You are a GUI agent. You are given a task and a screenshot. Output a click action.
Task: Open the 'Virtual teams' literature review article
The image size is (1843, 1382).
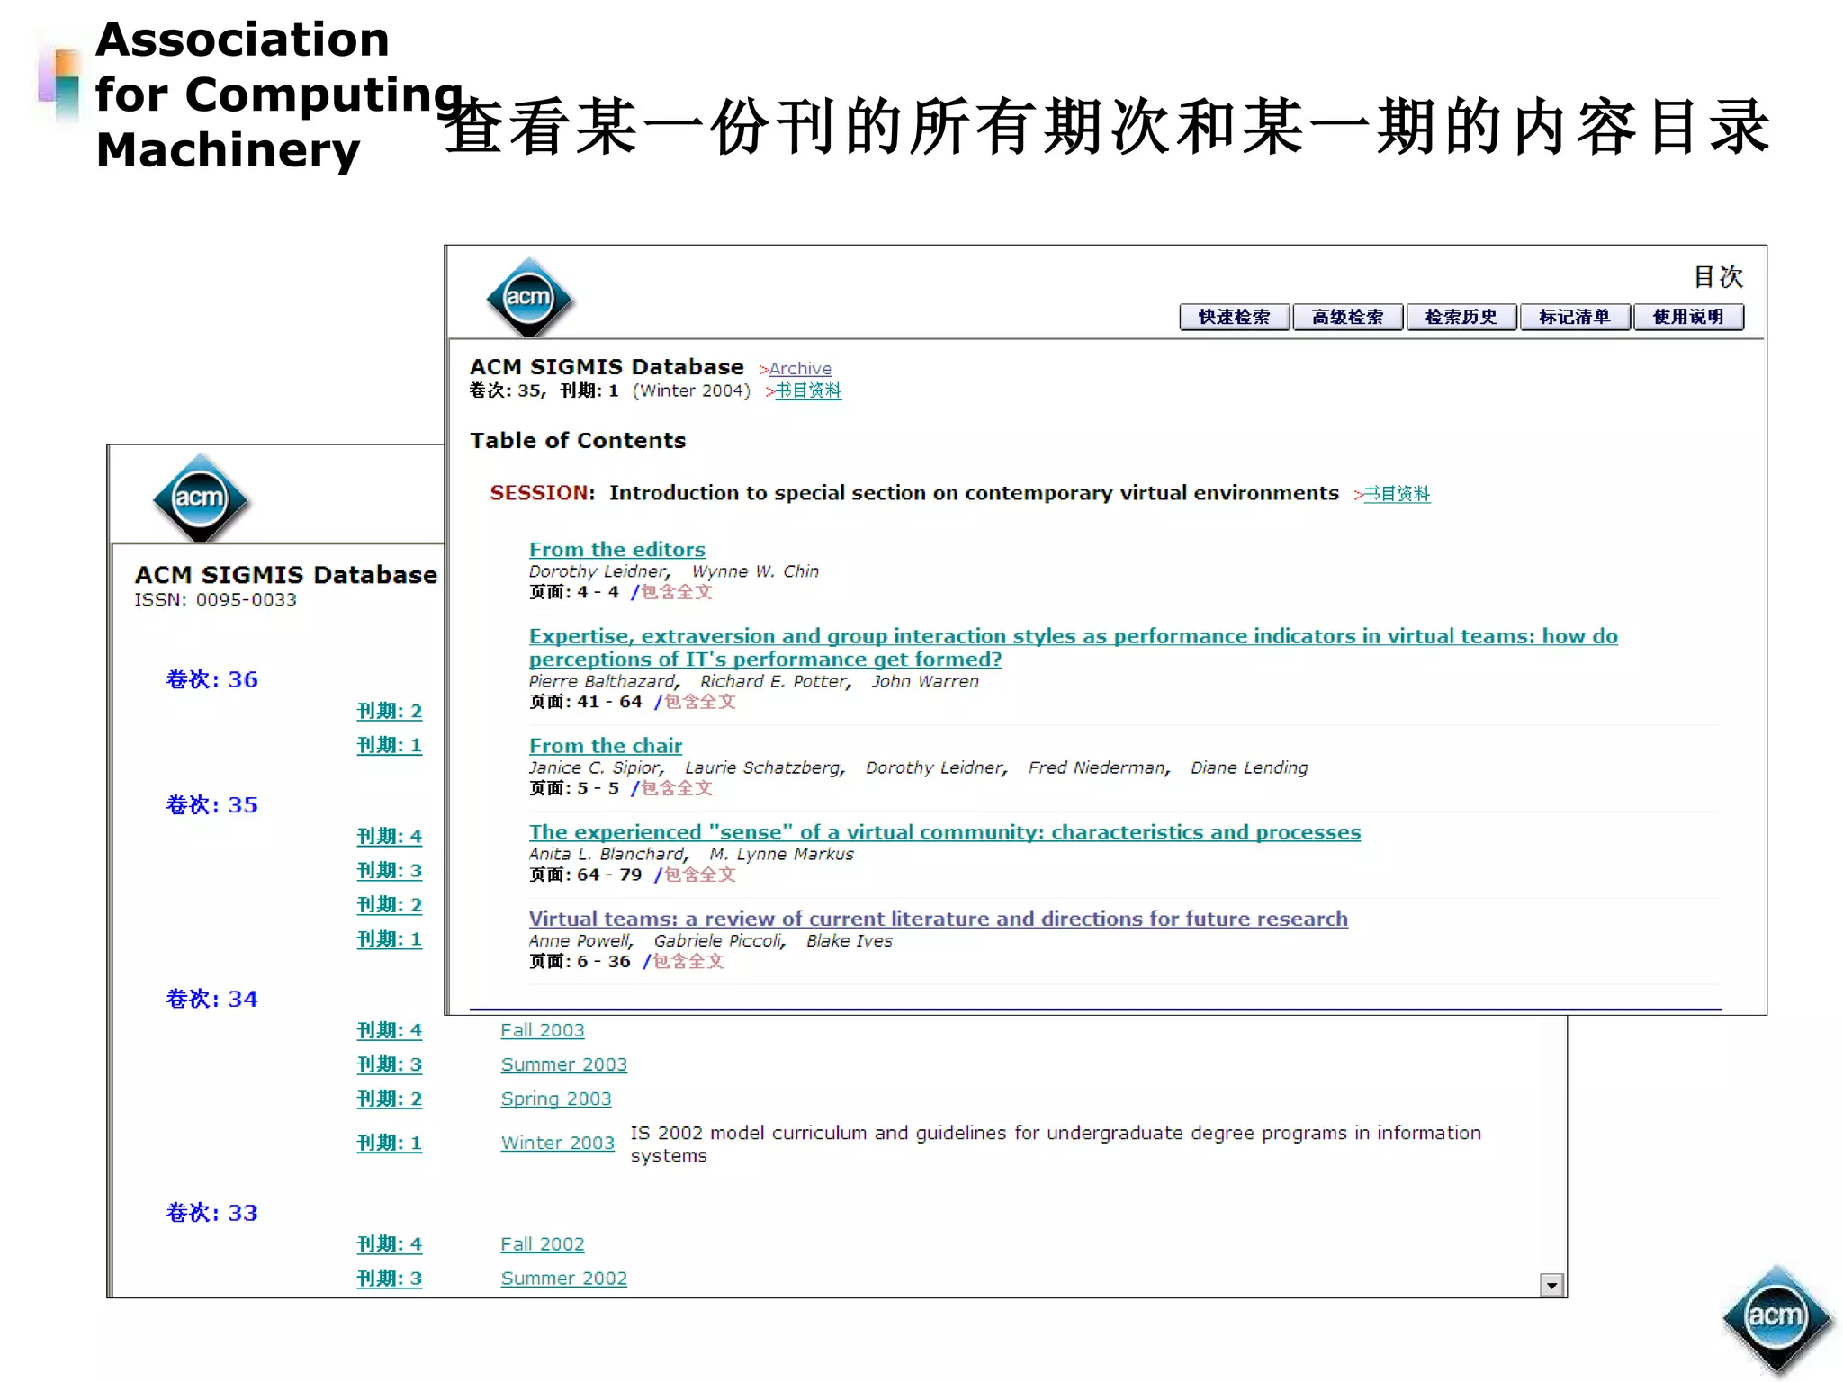[938, 919]
